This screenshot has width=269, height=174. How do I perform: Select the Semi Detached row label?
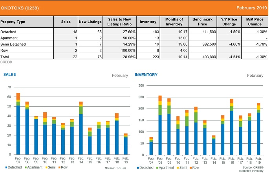pos(13,44)
